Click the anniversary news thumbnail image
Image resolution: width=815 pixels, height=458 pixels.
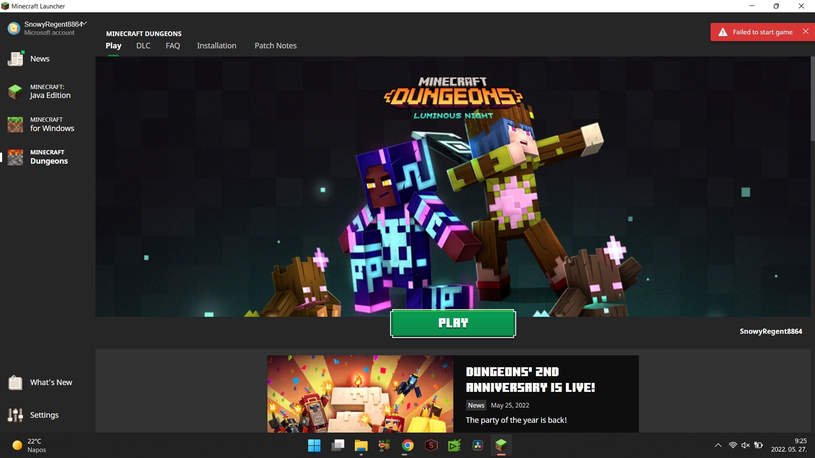360,394
